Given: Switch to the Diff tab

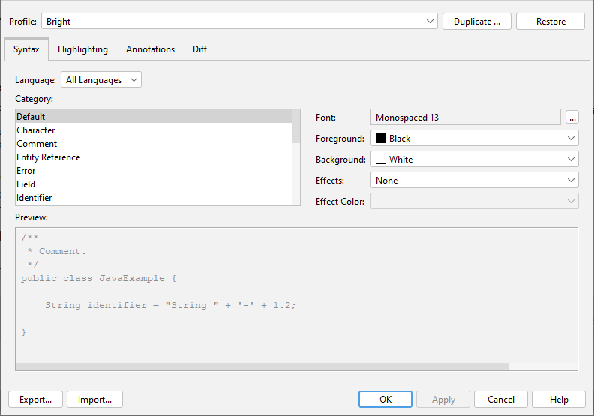Looking at the screenshot, I should [x=199, y=49].
